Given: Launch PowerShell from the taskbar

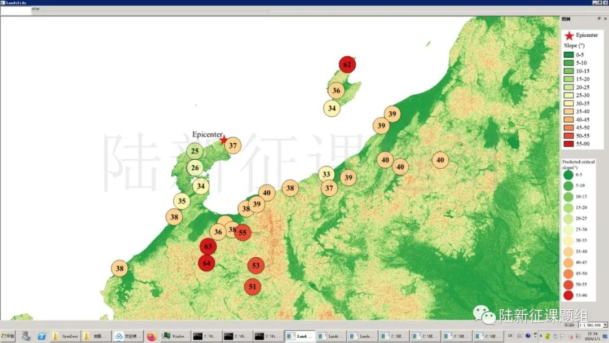Looking at the screenshot, I should click(42, 336).
